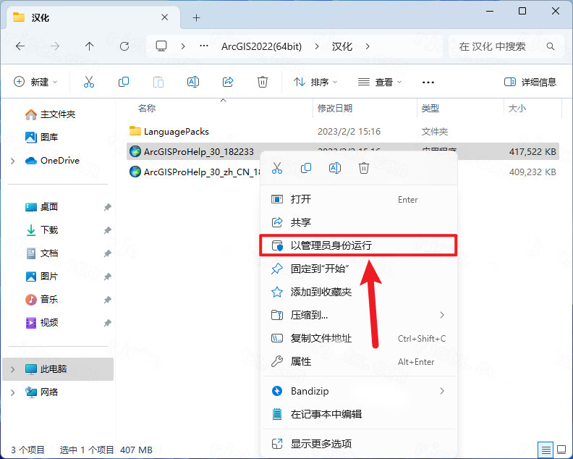Choose 以管理员身份运行 from context menu
Viewport: 573px width, 459px height.
(x=358, y=245)
